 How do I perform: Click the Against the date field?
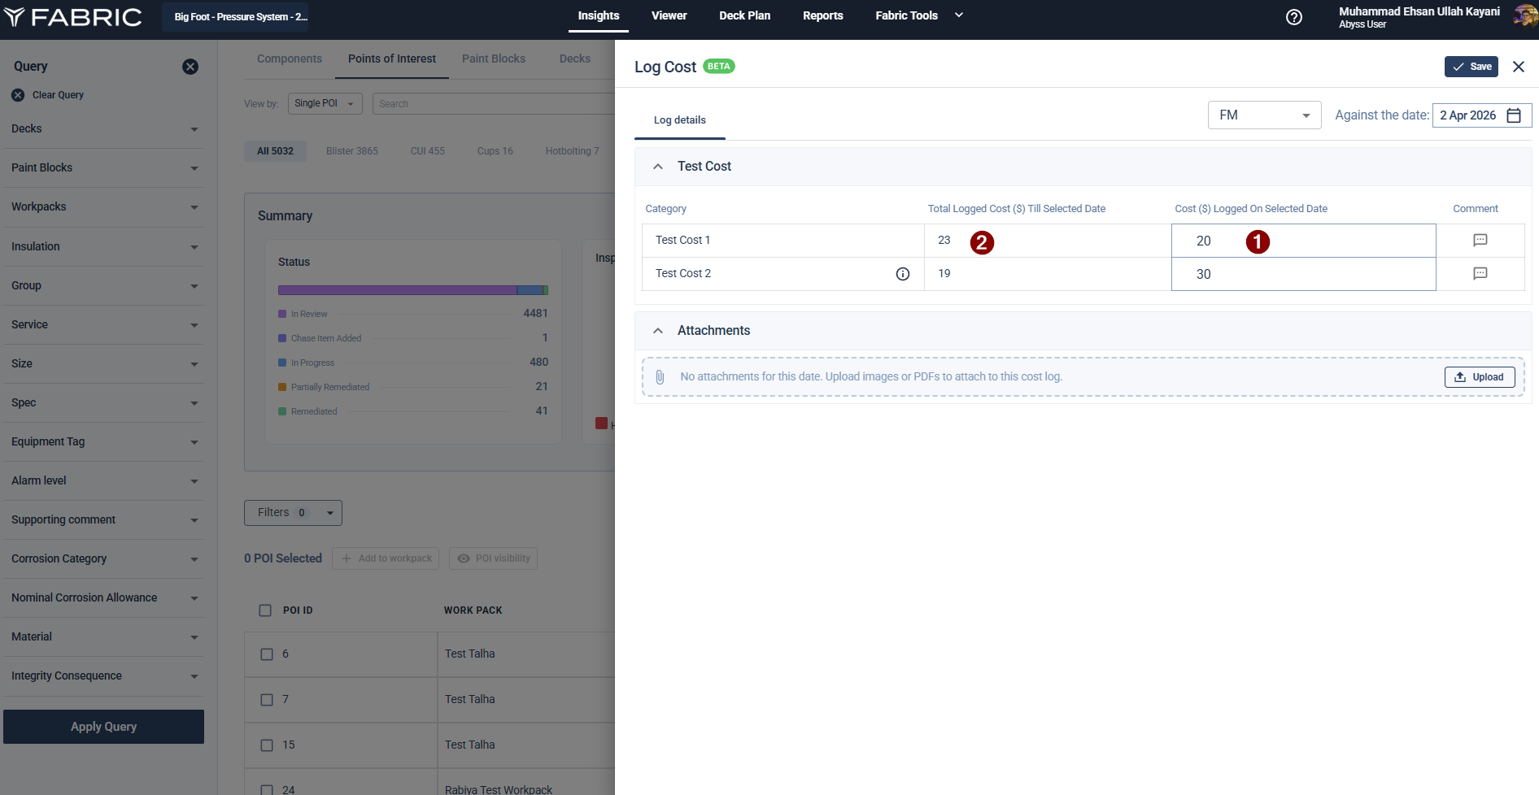(x=1481, y=115)
